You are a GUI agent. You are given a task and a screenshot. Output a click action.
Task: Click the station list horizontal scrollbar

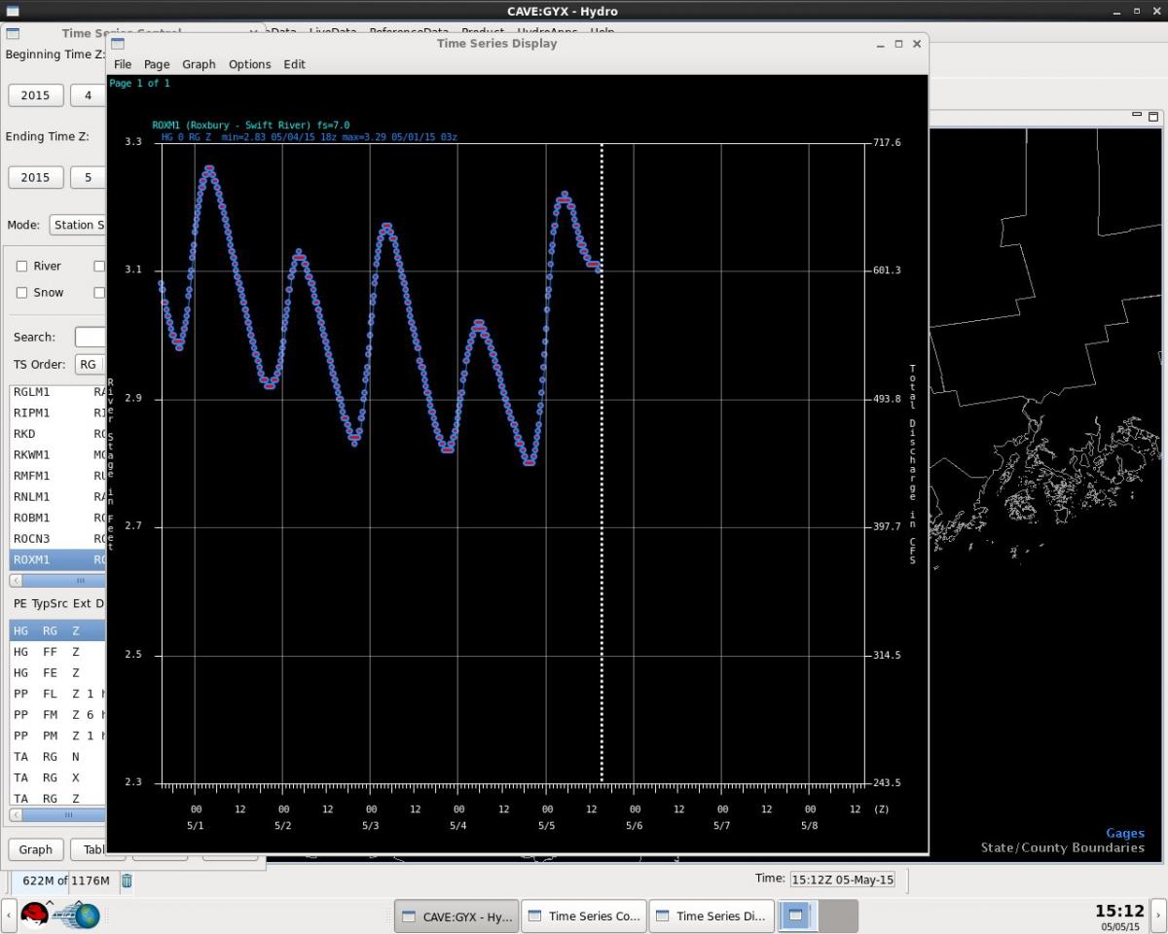click(63, 581)
